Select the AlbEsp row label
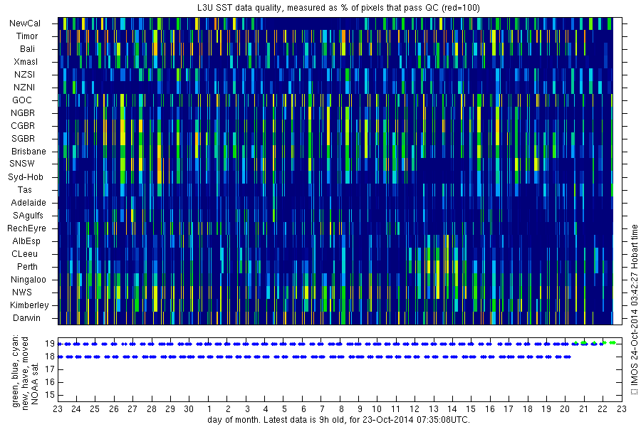 [x=26, y=241]
